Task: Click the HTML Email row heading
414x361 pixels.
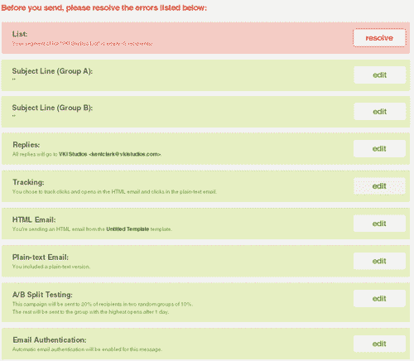Action: 34,219
